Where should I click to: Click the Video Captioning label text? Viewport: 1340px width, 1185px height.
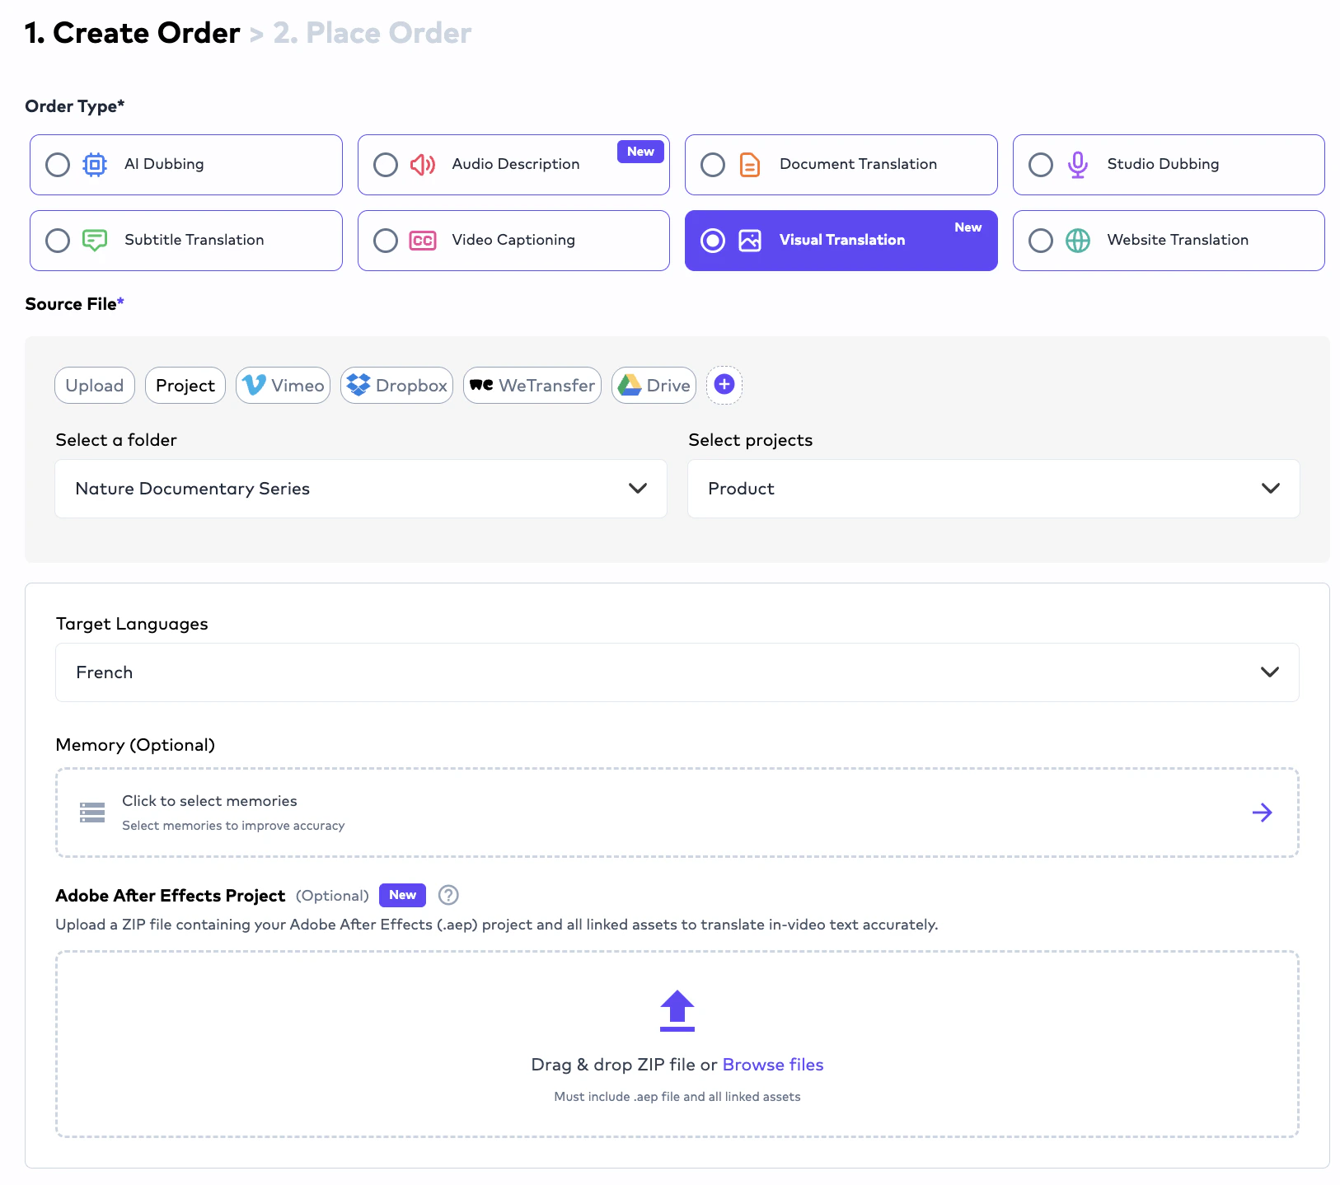point(513,240)
